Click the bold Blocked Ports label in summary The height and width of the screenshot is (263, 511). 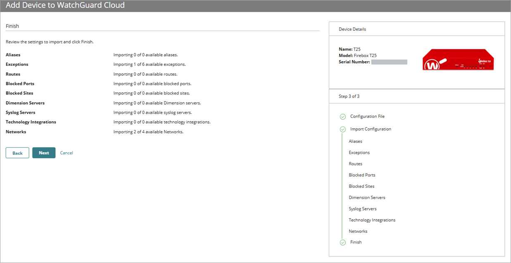pyautogui.click(x=20, y=84)
